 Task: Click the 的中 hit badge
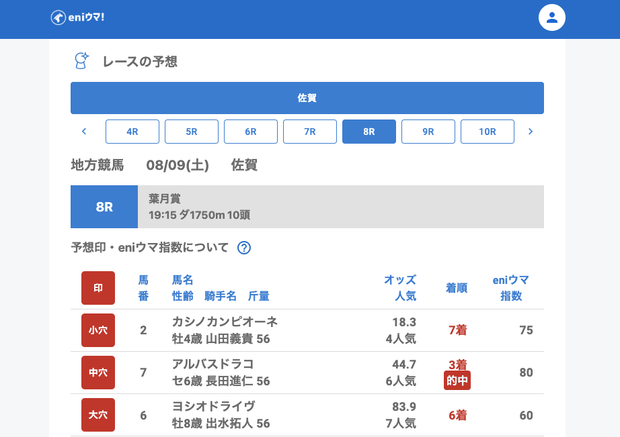(457, 381)
